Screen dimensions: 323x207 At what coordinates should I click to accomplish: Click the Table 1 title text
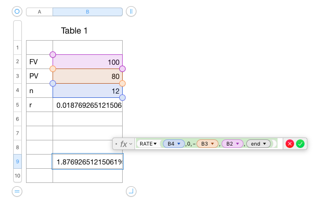pyautogui.click(x=74, y=31)
